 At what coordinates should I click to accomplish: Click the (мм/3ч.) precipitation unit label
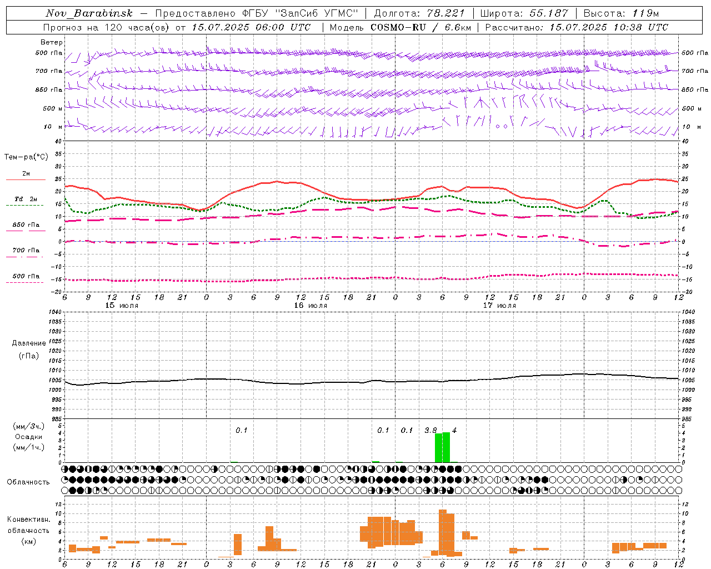point(28,426)
